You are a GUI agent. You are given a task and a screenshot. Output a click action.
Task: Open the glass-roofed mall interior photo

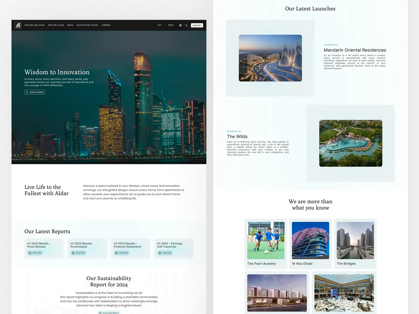[344, 293]
